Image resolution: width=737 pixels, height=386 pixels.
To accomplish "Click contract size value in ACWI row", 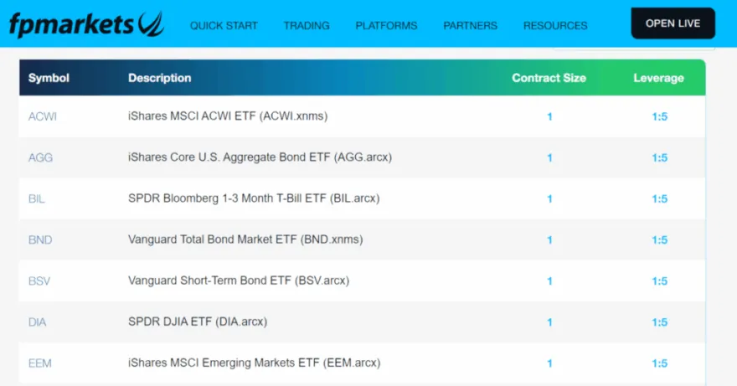I will [549, 116].
